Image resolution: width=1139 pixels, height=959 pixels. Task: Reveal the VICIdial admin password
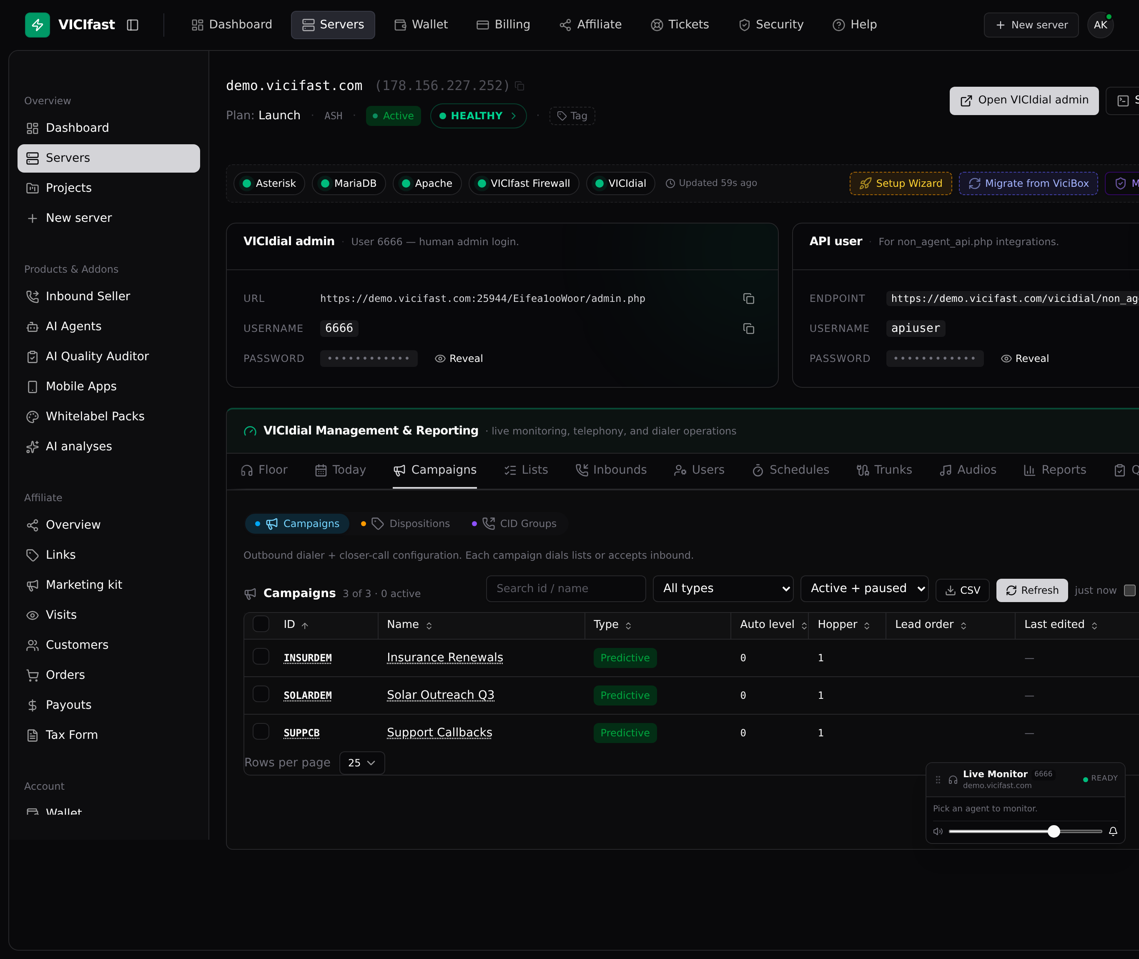tap(459, 358)
